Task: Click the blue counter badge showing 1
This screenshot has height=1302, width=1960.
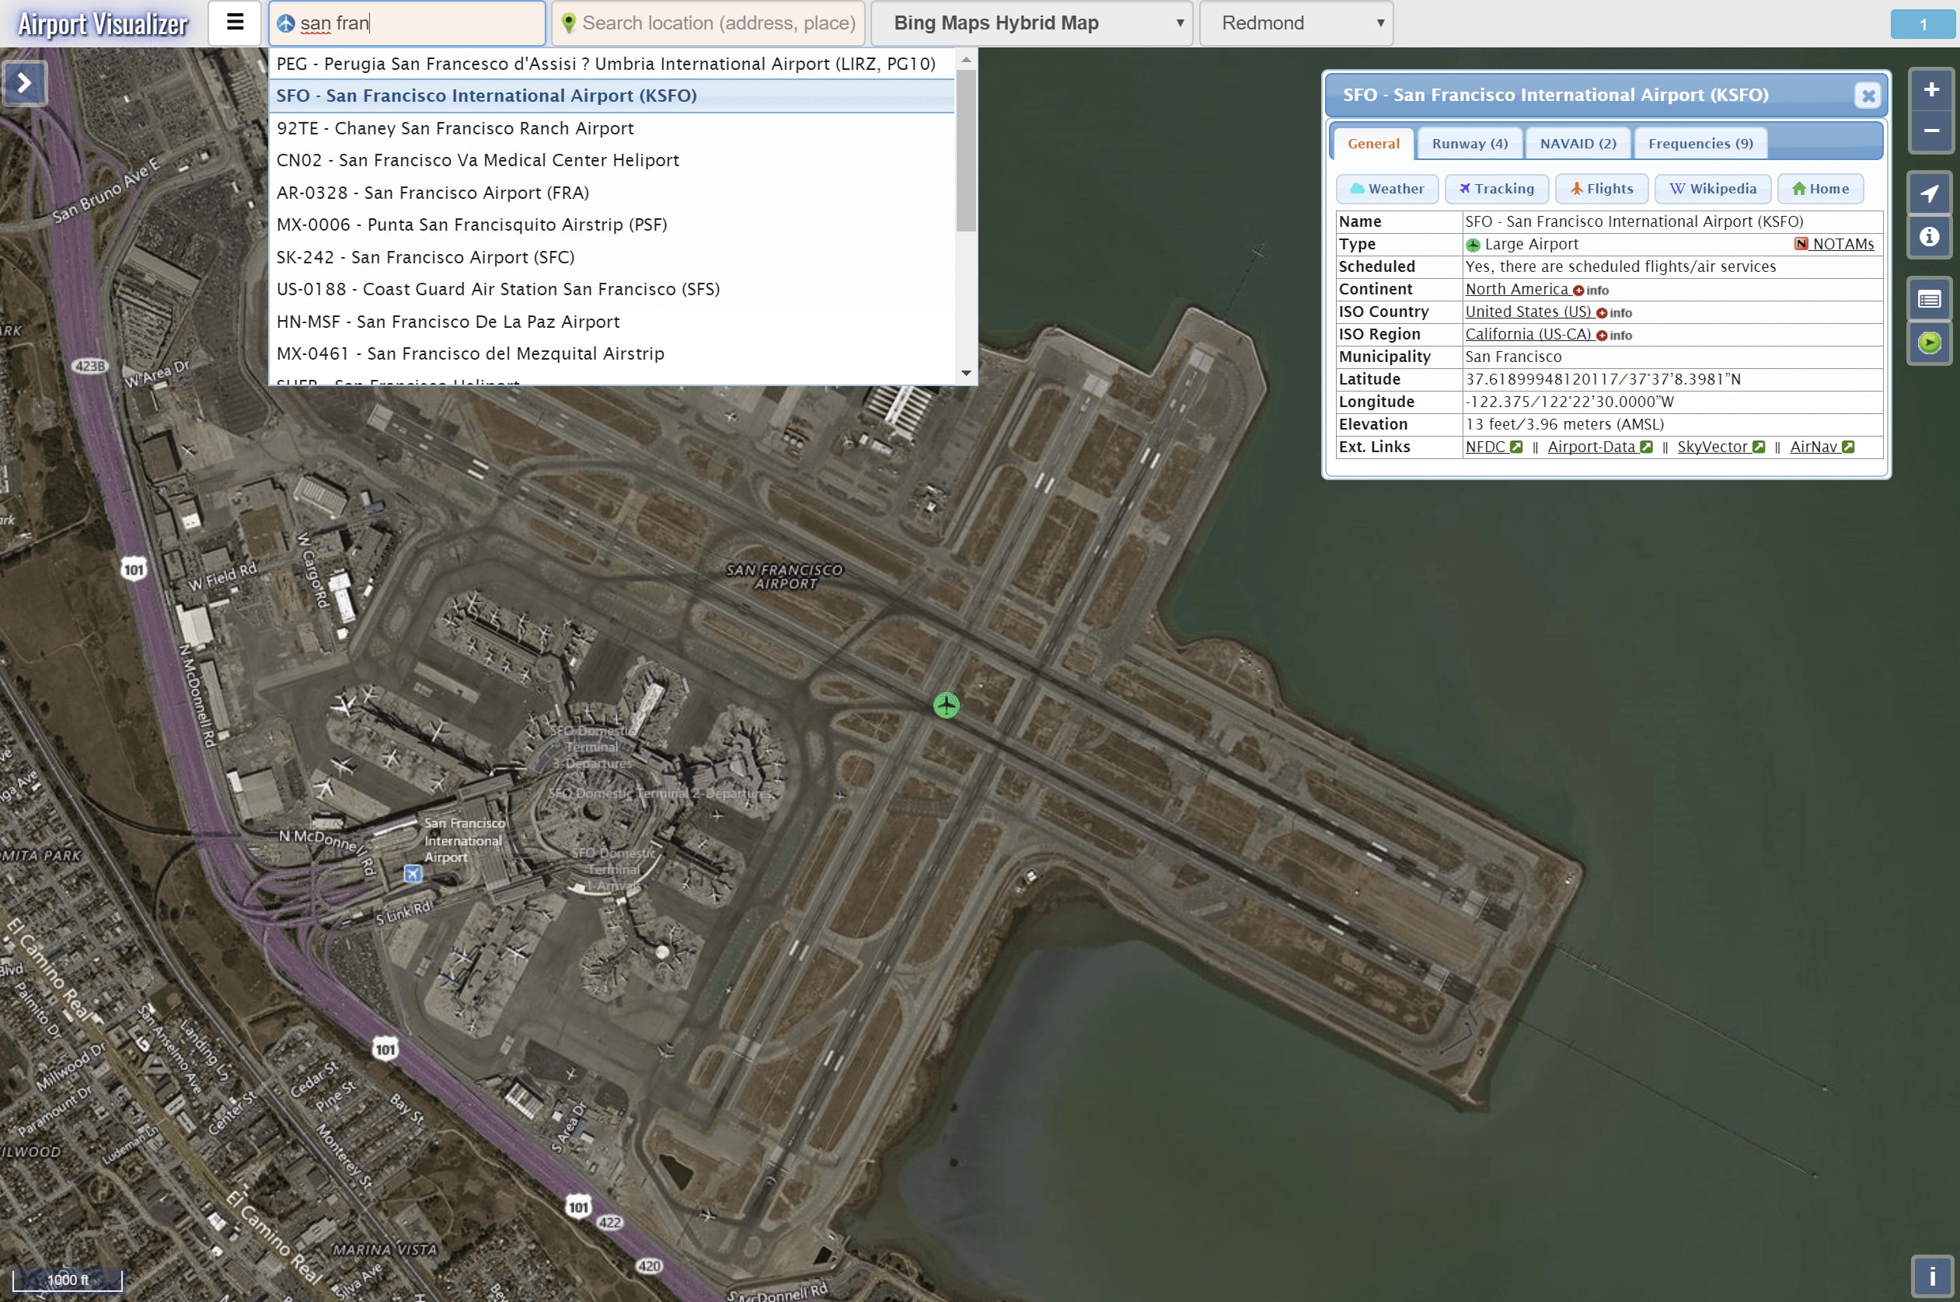Action: pyautogui.click(x=1923, y=24)
